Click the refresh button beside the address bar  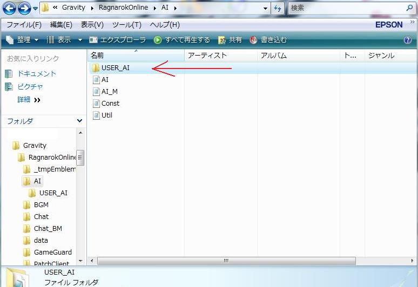coord(278,8)
